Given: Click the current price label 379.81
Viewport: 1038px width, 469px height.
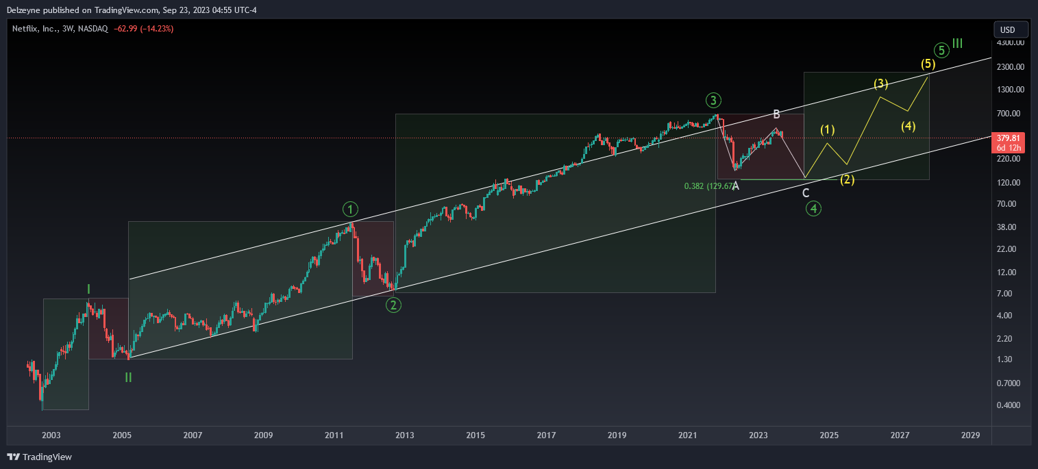Looking at the screenshot, I should coord(1010,138).
